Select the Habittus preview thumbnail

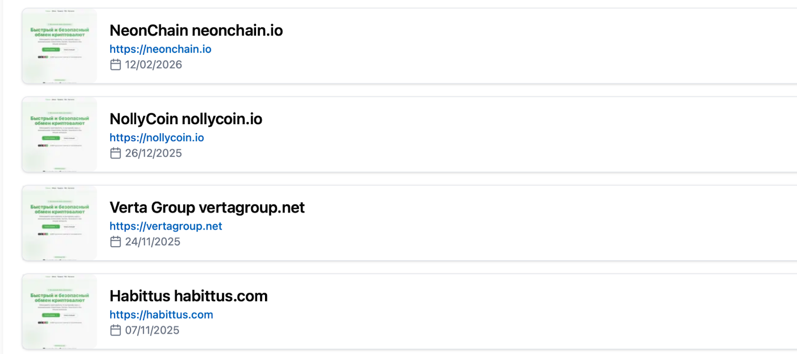(59, 312)
